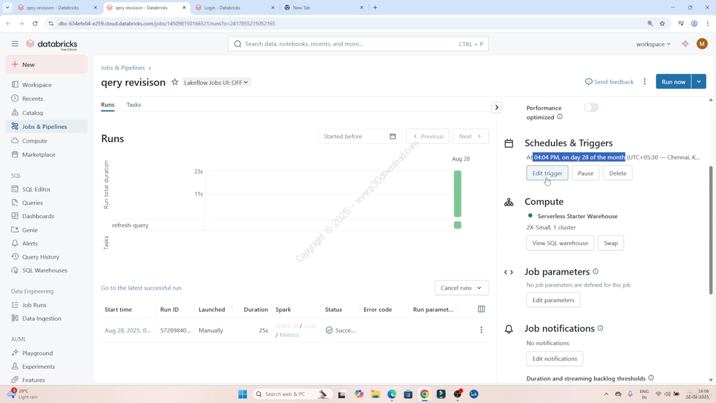Viewport: 716px width, 403px height.
Task: Open the job kebab menu beside Send feedback
Action: [x=644, y=82]
